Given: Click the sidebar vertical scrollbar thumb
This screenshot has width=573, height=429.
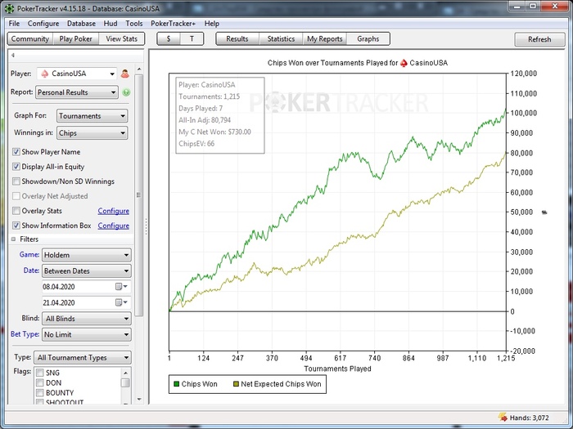Looking at the screenshot, I should point(138,195).
